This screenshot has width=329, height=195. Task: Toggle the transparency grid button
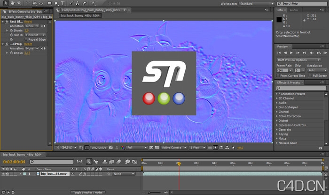[157, 148]
